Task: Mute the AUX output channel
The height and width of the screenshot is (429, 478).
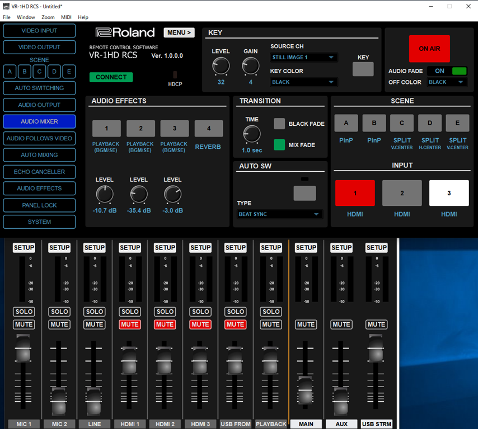Action: point(341,324)
